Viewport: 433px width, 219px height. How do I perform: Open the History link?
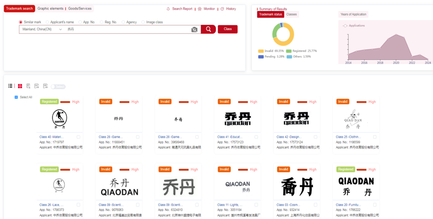[231, 9]
